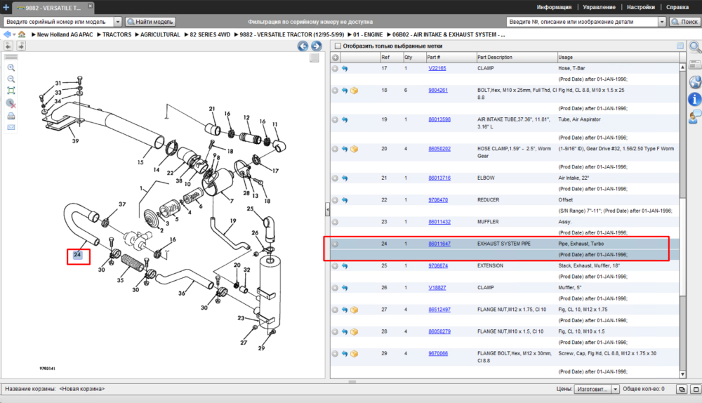Click the Найти модель button

150,22
